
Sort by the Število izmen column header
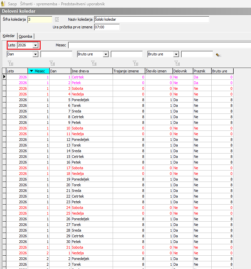pyautogui.click(x=159, y=71)
